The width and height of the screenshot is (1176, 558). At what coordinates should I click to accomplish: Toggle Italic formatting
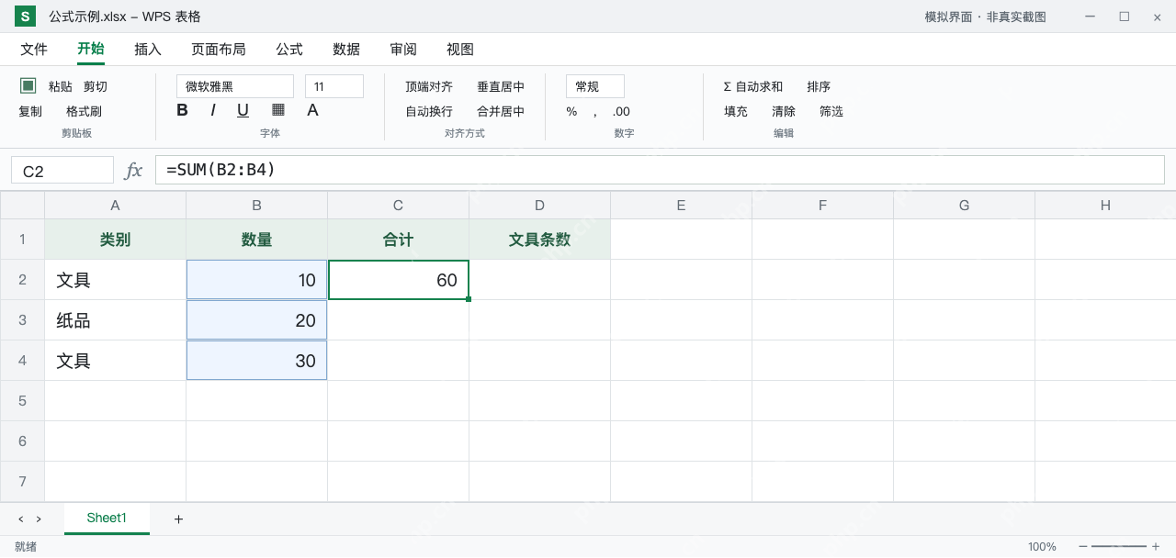click(x=213, y=110)
